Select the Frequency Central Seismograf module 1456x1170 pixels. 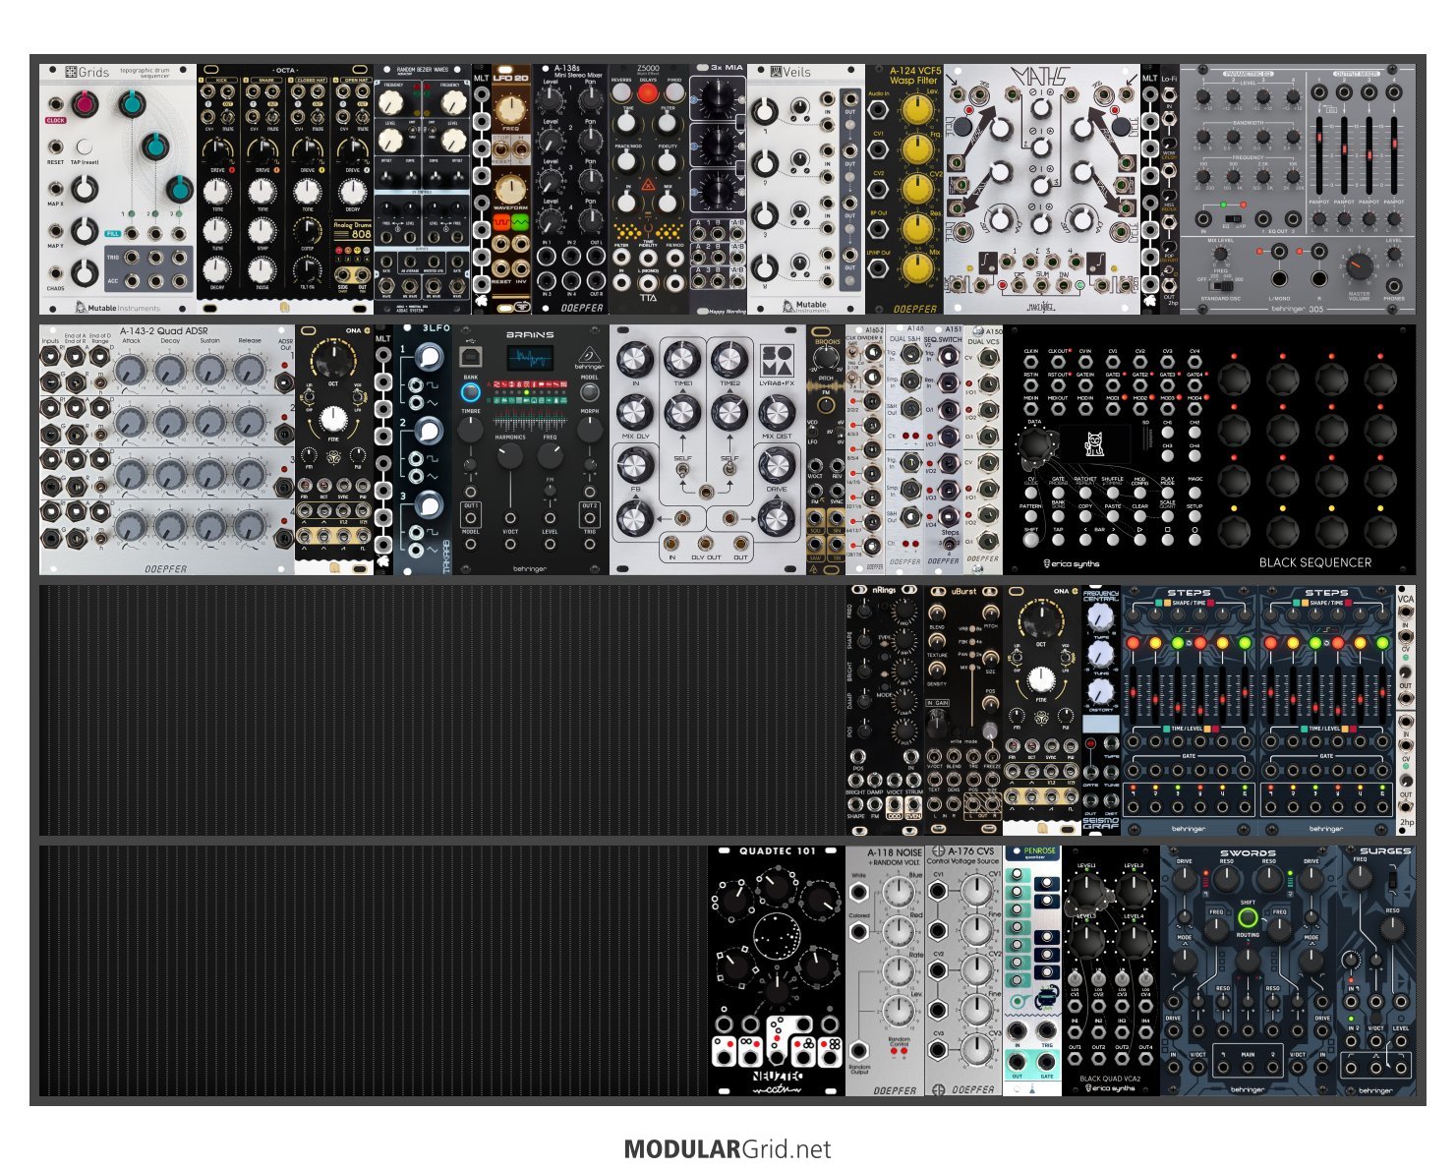click(1101, 710)
